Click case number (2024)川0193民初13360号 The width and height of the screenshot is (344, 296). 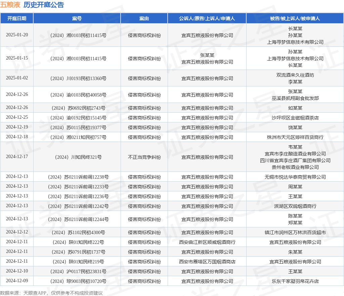click(x=78, y=78)
